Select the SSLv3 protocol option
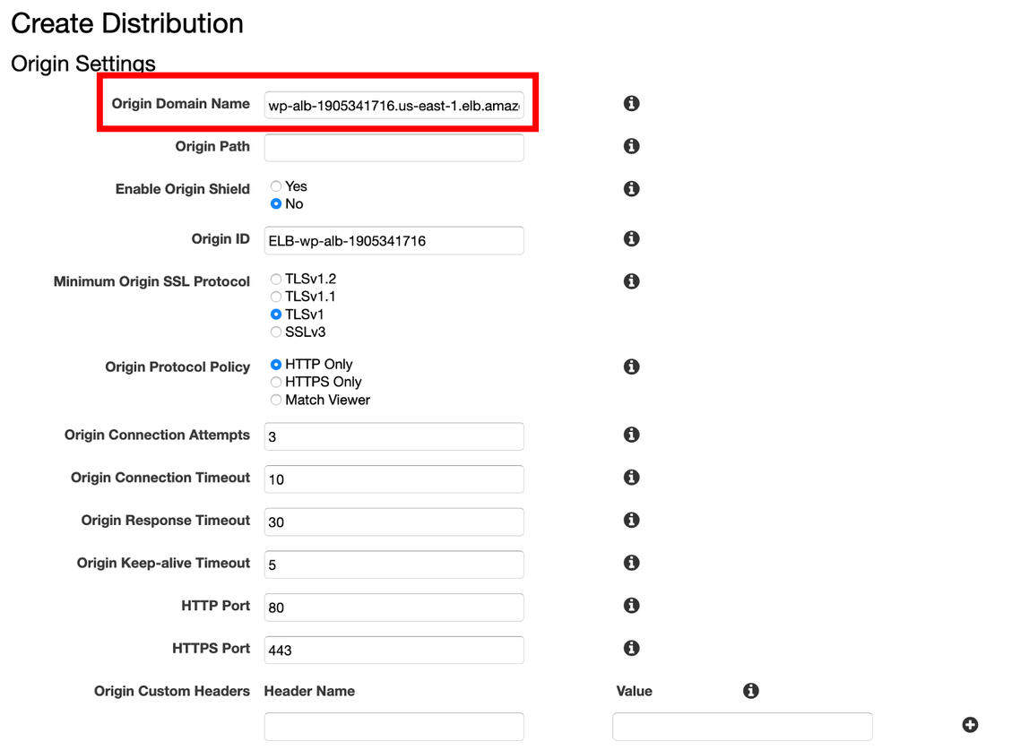This screenshot has height=750, width=1029. pyautogui.click(x=276, y=332)
